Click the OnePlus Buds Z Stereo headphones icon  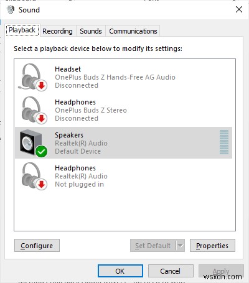[x=34, y=110]
